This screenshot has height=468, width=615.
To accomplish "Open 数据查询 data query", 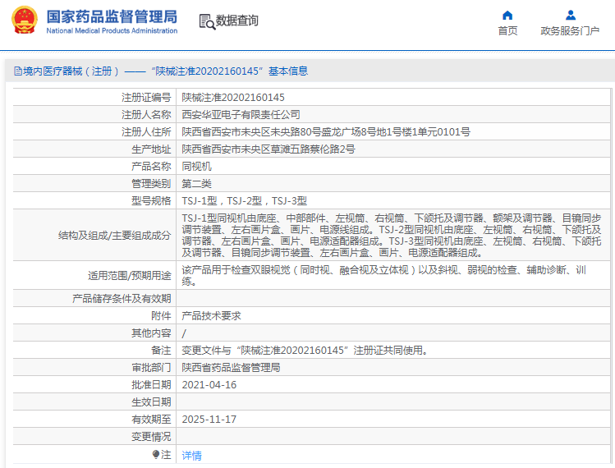I will tap(237, 21).
